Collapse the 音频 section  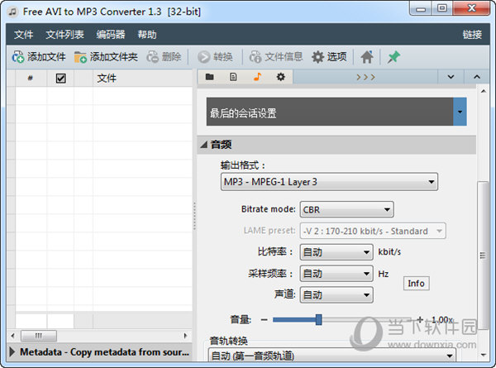[204, 145]
